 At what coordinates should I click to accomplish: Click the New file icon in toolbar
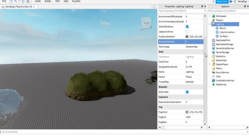coord(11,2)
